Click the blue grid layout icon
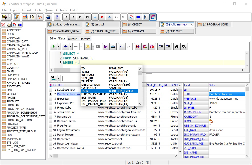The height and width of the screenshot is (165, 252). pos(138,17)
